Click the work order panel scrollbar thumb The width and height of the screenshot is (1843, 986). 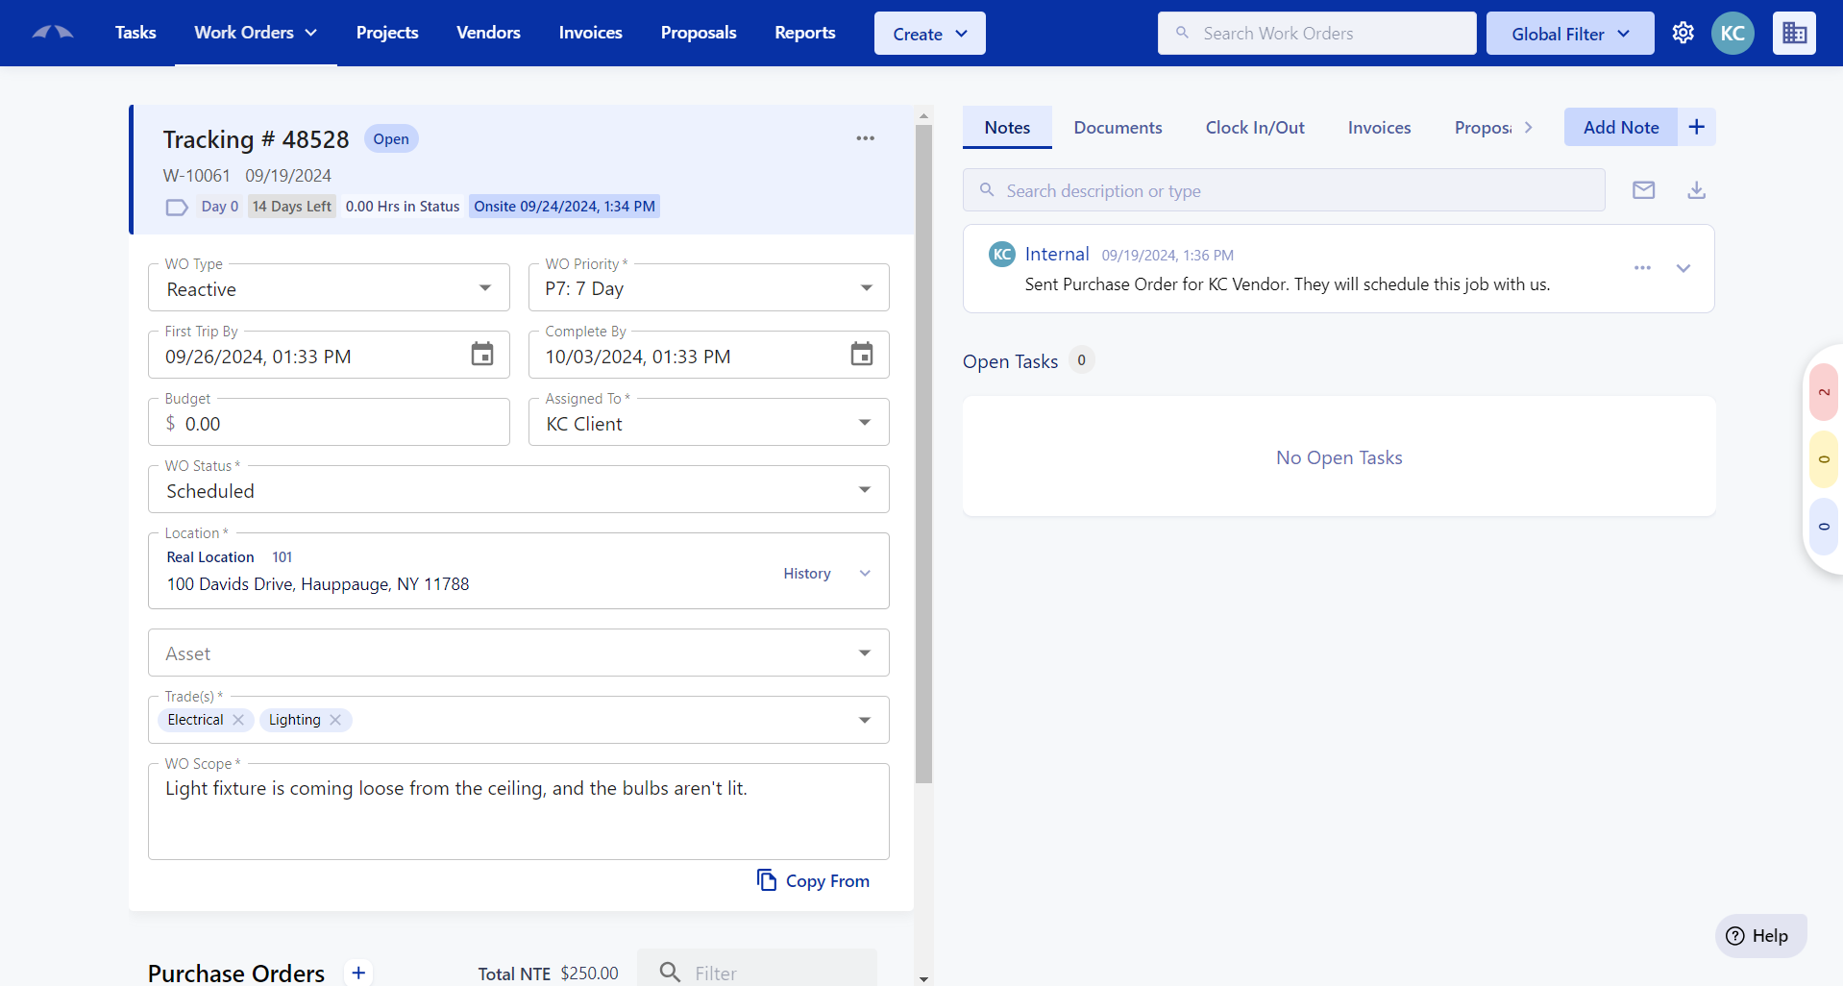pyautogui.click(x=924, y=454)
